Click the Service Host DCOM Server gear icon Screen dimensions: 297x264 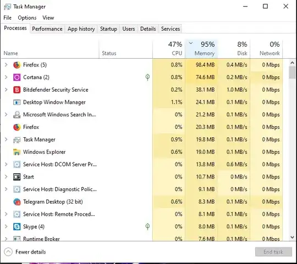(16, 165)
